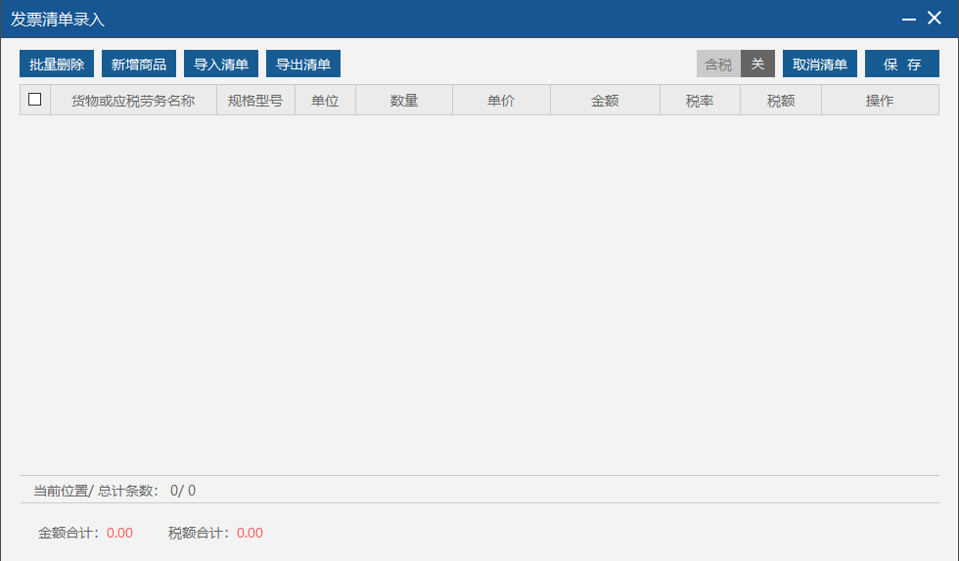Save the invoice list with 保存
Viewport: 959px width, 561px height.
point(902,64)
